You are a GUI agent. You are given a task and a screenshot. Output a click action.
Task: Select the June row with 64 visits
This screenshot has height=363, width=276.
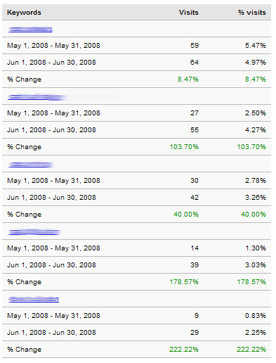pyautogui.click(x=137, y=63)
